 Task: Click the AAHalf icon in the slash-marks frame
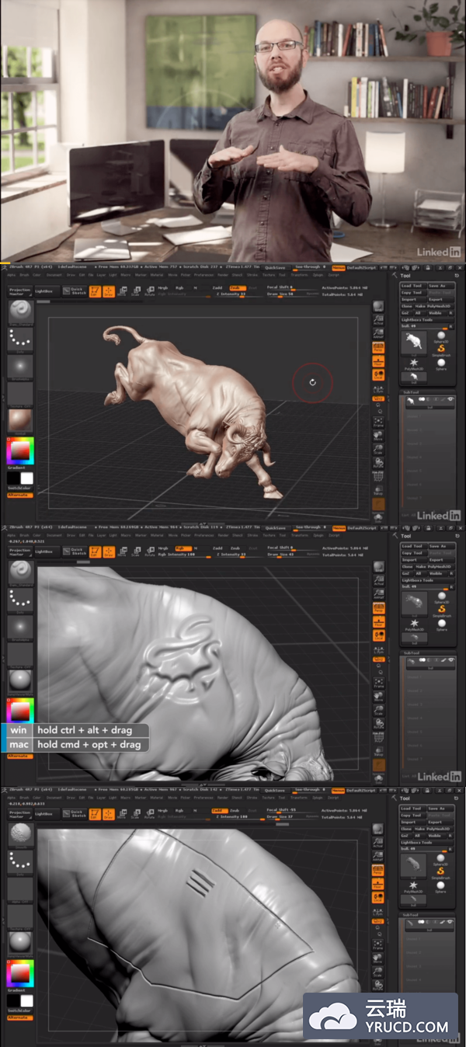[378, 857]
